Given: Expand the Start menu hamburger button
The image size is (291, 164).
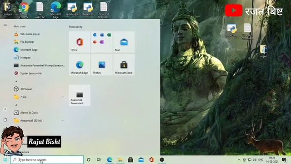Looking at the screenshot, I should click(5, 25).
